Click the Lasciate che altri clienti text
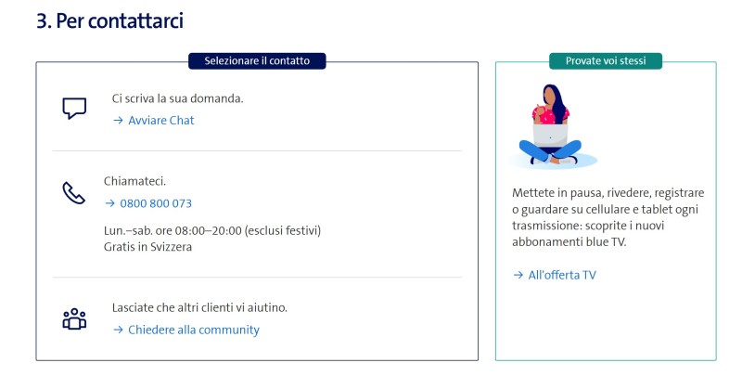 tap(199, 307)
